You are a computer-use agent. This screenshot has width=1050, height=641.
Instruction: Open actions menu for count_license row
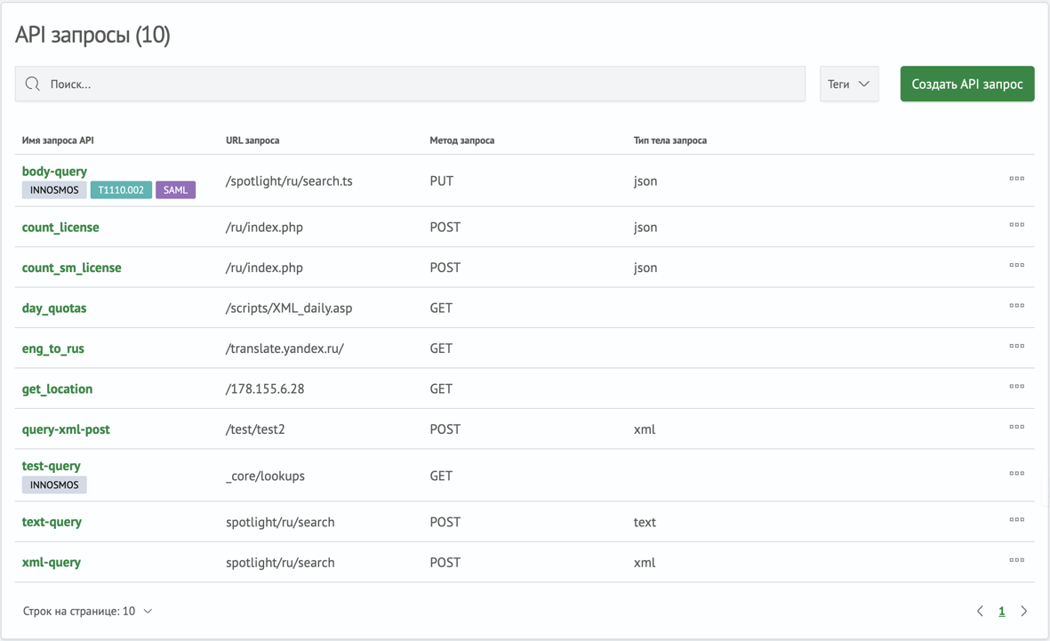[x=1016, y=224]
